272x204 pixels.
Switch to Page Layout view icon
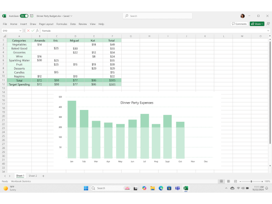pos(228,181)
